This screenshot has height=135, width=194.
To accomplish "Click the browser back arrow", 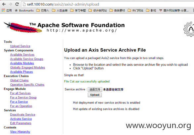I will (4, 4).
